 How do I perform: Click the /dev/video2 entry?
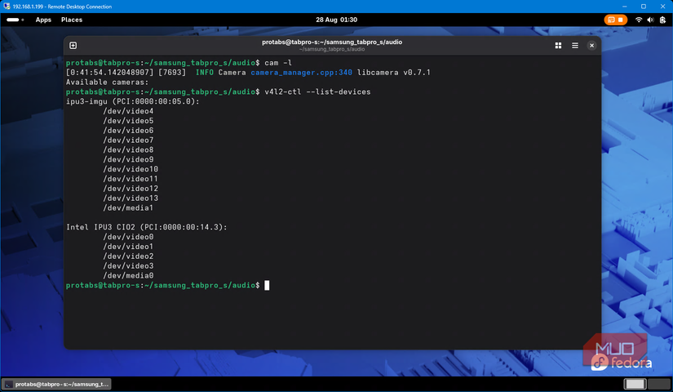click(x=128, y=256)
